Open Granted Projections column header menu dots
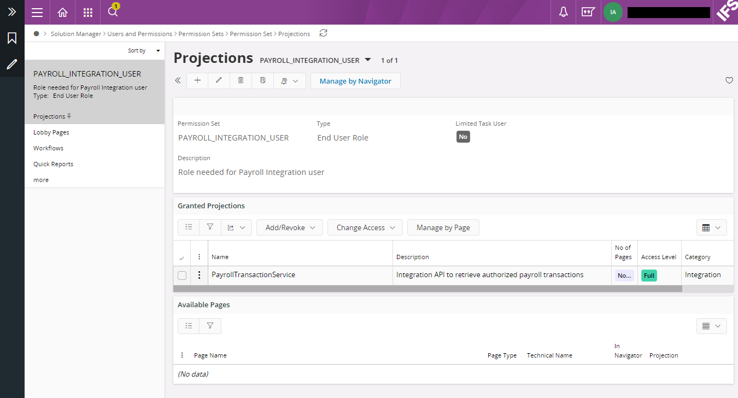 [200, 257]
